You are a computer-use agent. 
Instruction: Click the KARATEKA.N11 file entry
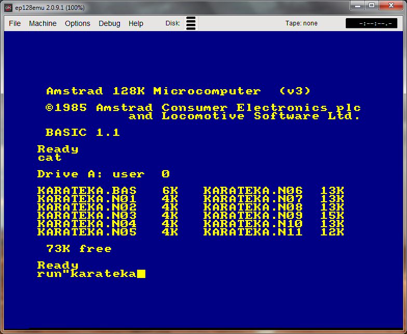(253, 232)
